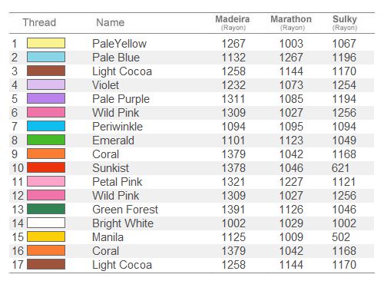Viewport: 384px width, 281px height.
Task: Select the Petal Pink swatch
Action: click(x=46, y=181)
